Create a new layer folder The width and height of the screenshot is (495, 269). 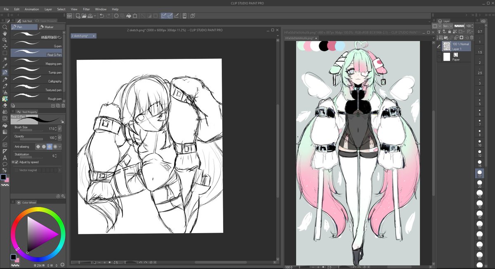point(446,38)
